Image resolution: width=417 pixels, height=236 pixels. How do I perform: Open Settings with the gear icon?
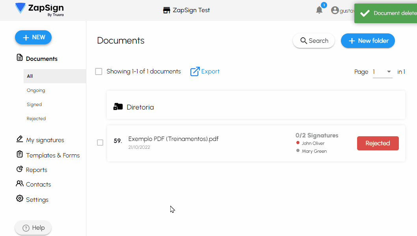[19, 199]
